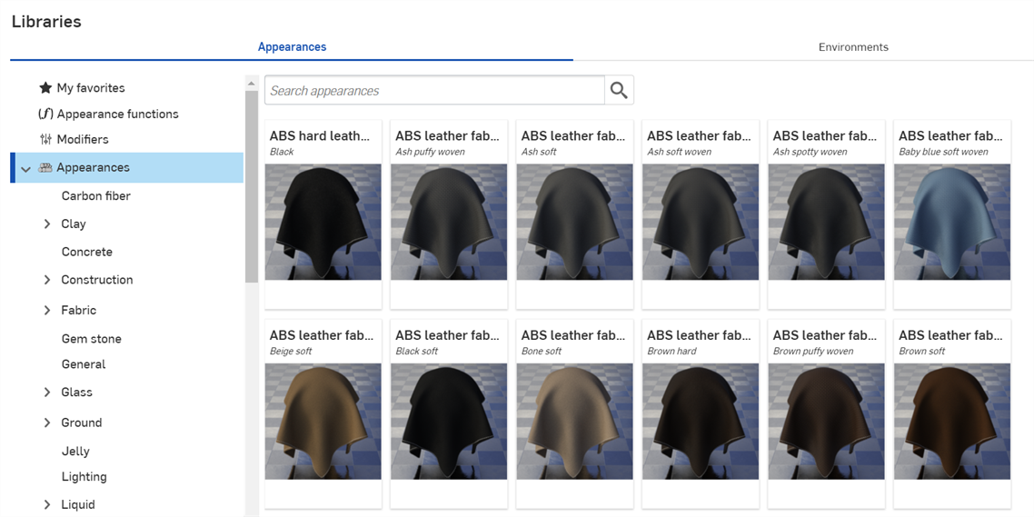This screenshot has height=517, width=1034.
Task: Click the Appearances library folder icon
Action: click(x=45, y=167)
